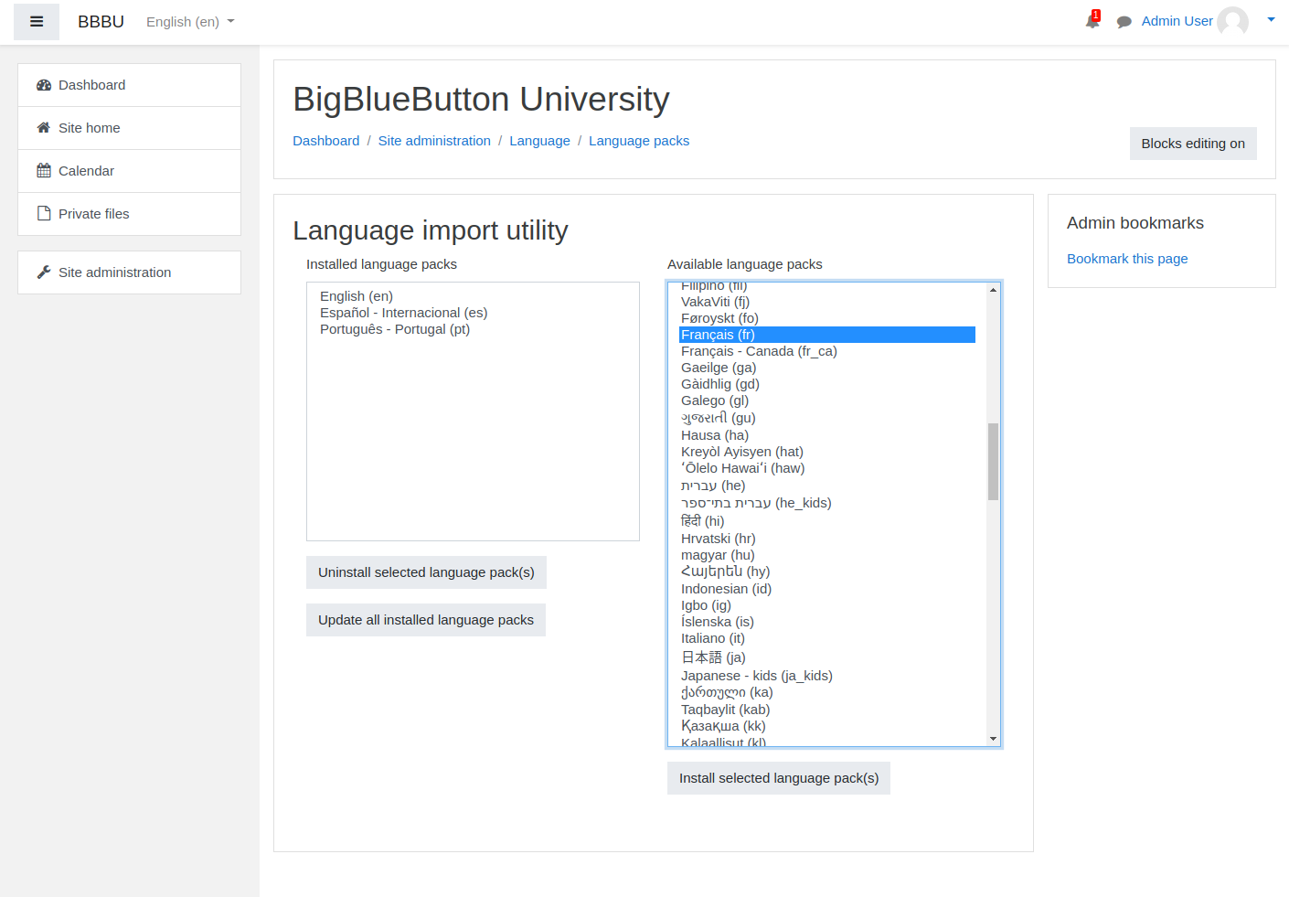The width and height of the screenshot is (1289, 897).
Task: Open the English (en) language dropdown
Action: tap(189, 21)
